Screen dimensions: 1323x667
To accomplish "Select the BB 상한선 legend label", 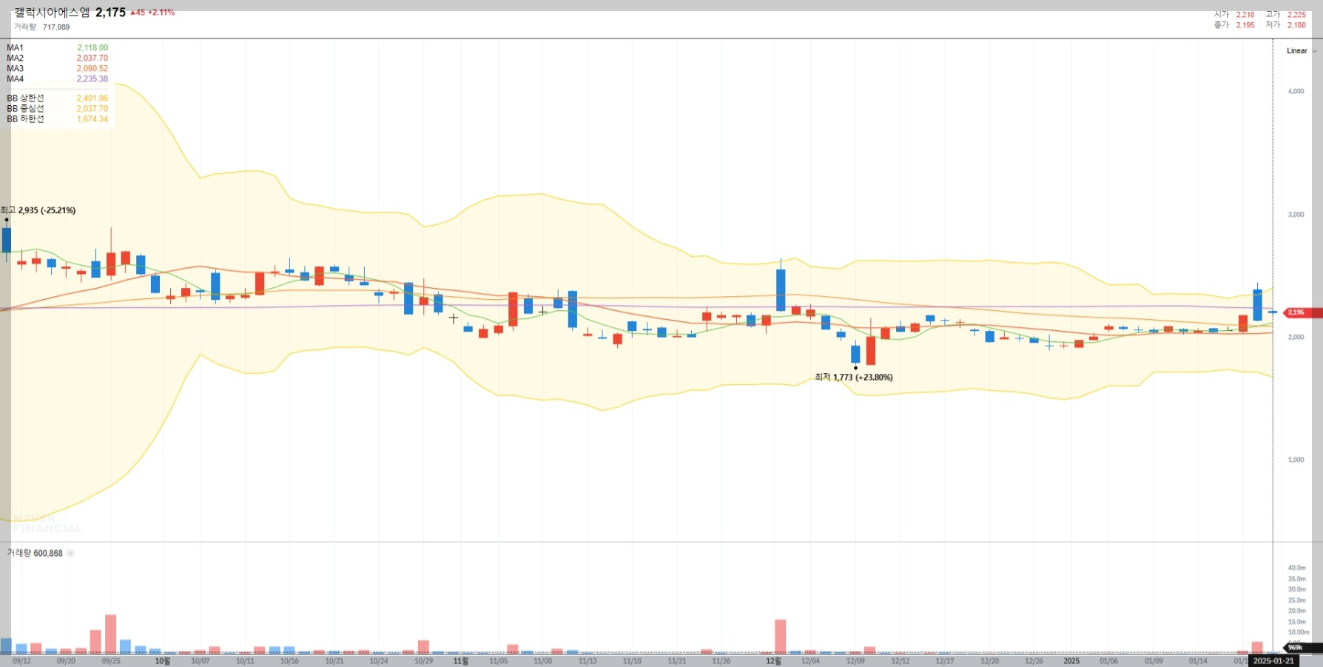I will (x=25, y=98).
